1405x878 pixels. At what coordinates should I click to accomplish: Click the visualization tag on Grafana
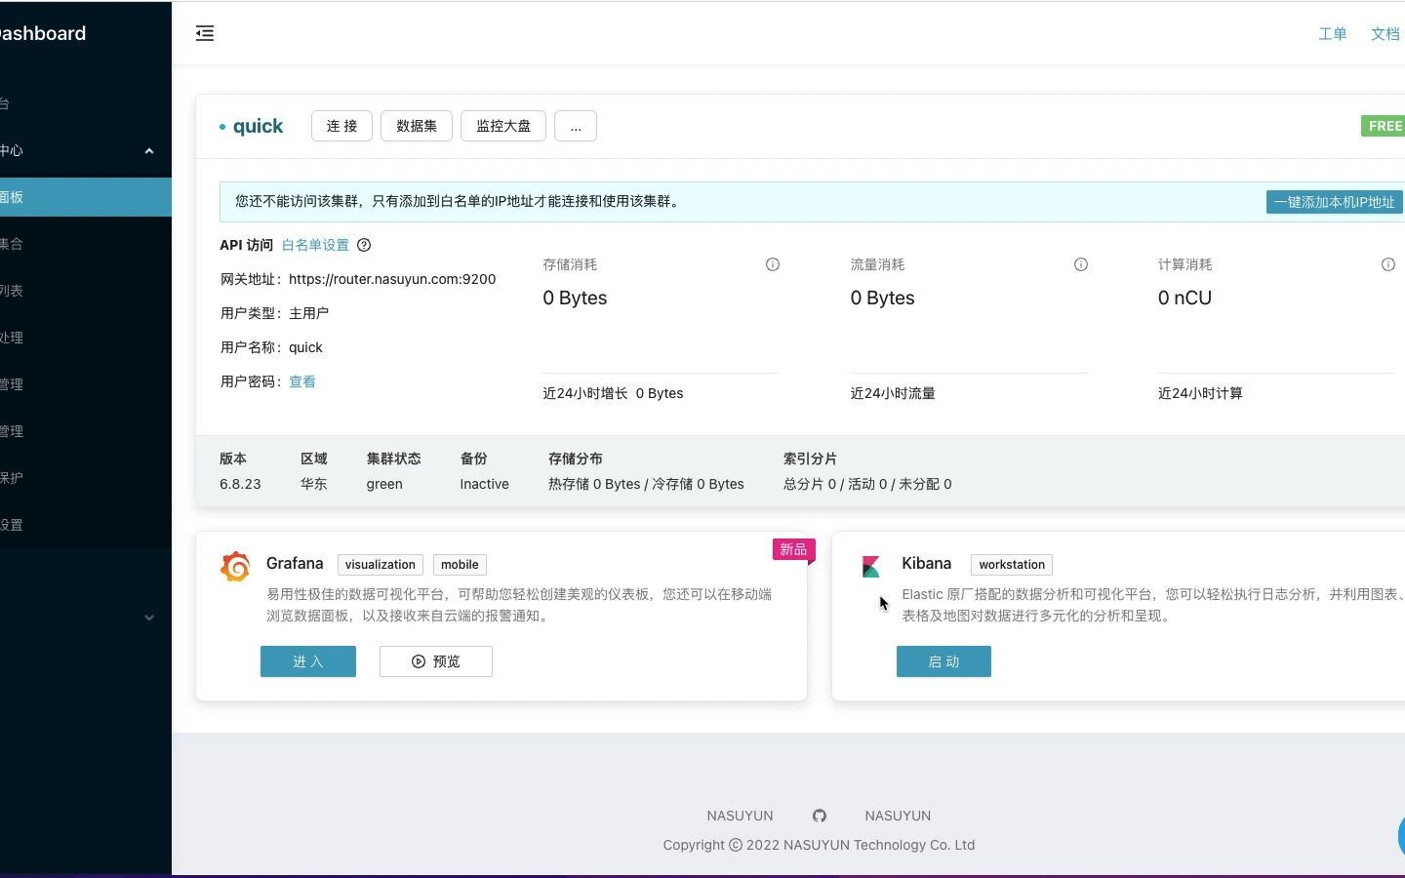381,565
